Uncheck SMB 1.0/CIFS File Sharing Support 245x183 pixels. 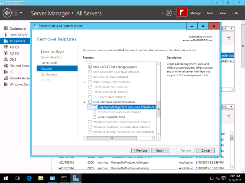pos(90,67)
